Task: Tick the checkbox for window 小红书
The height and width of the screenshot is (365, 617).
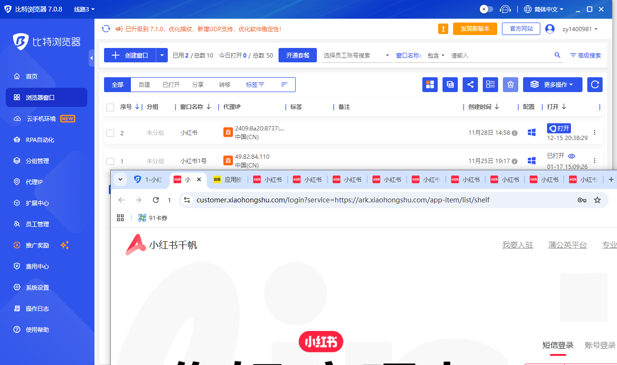Action: tap(110, 133)
